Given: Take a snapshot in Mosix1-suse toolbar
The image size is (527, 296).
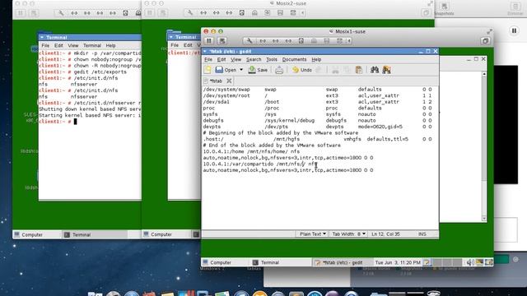Looking at the screenshot, I should click(x=222, y=41).
